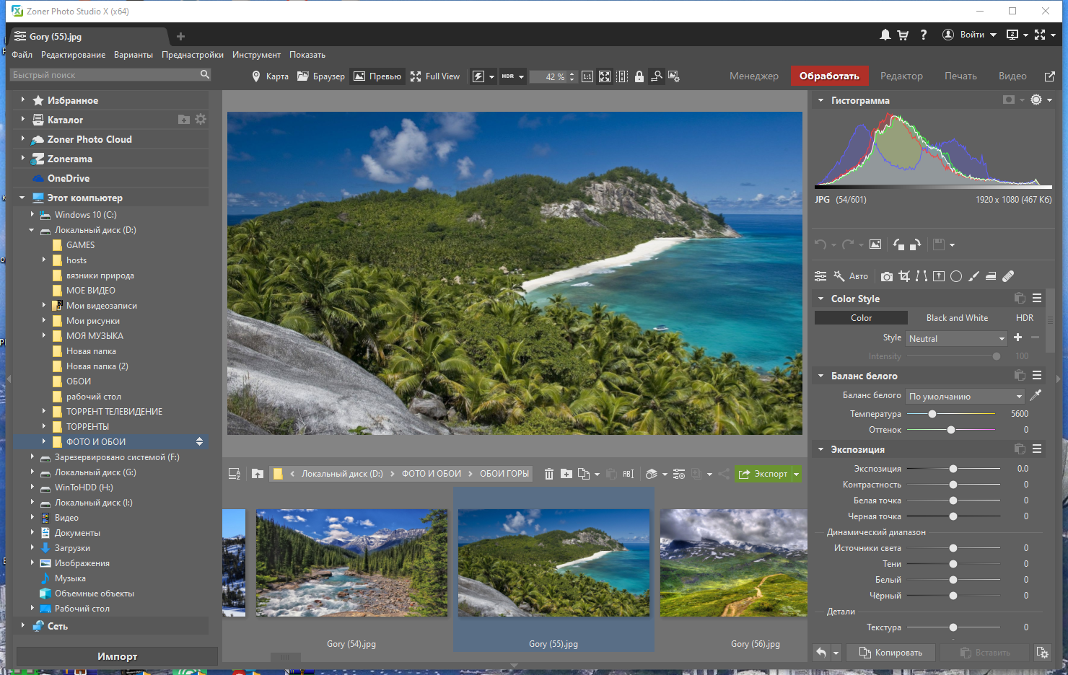This screenshot has width=1068, height=675.
Task: Open the Style Neutral dropdown
Action: [x=956, y=338]
